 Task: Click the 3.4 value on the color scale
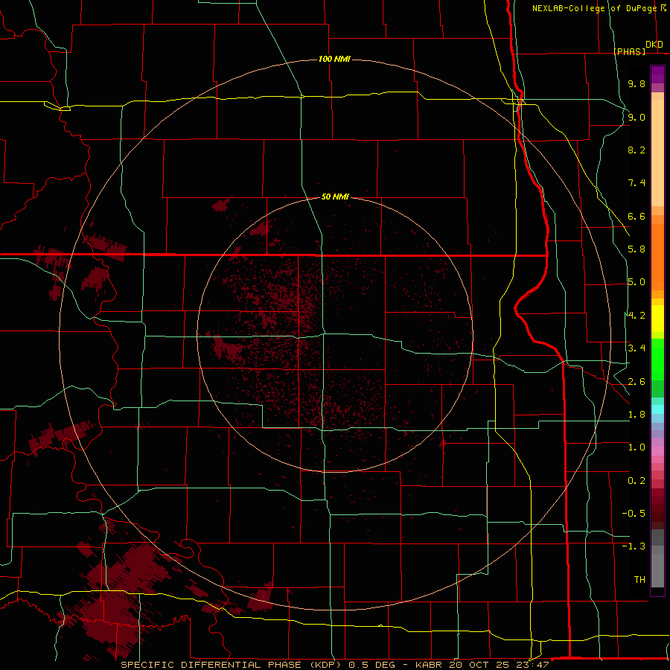[636, 348]
